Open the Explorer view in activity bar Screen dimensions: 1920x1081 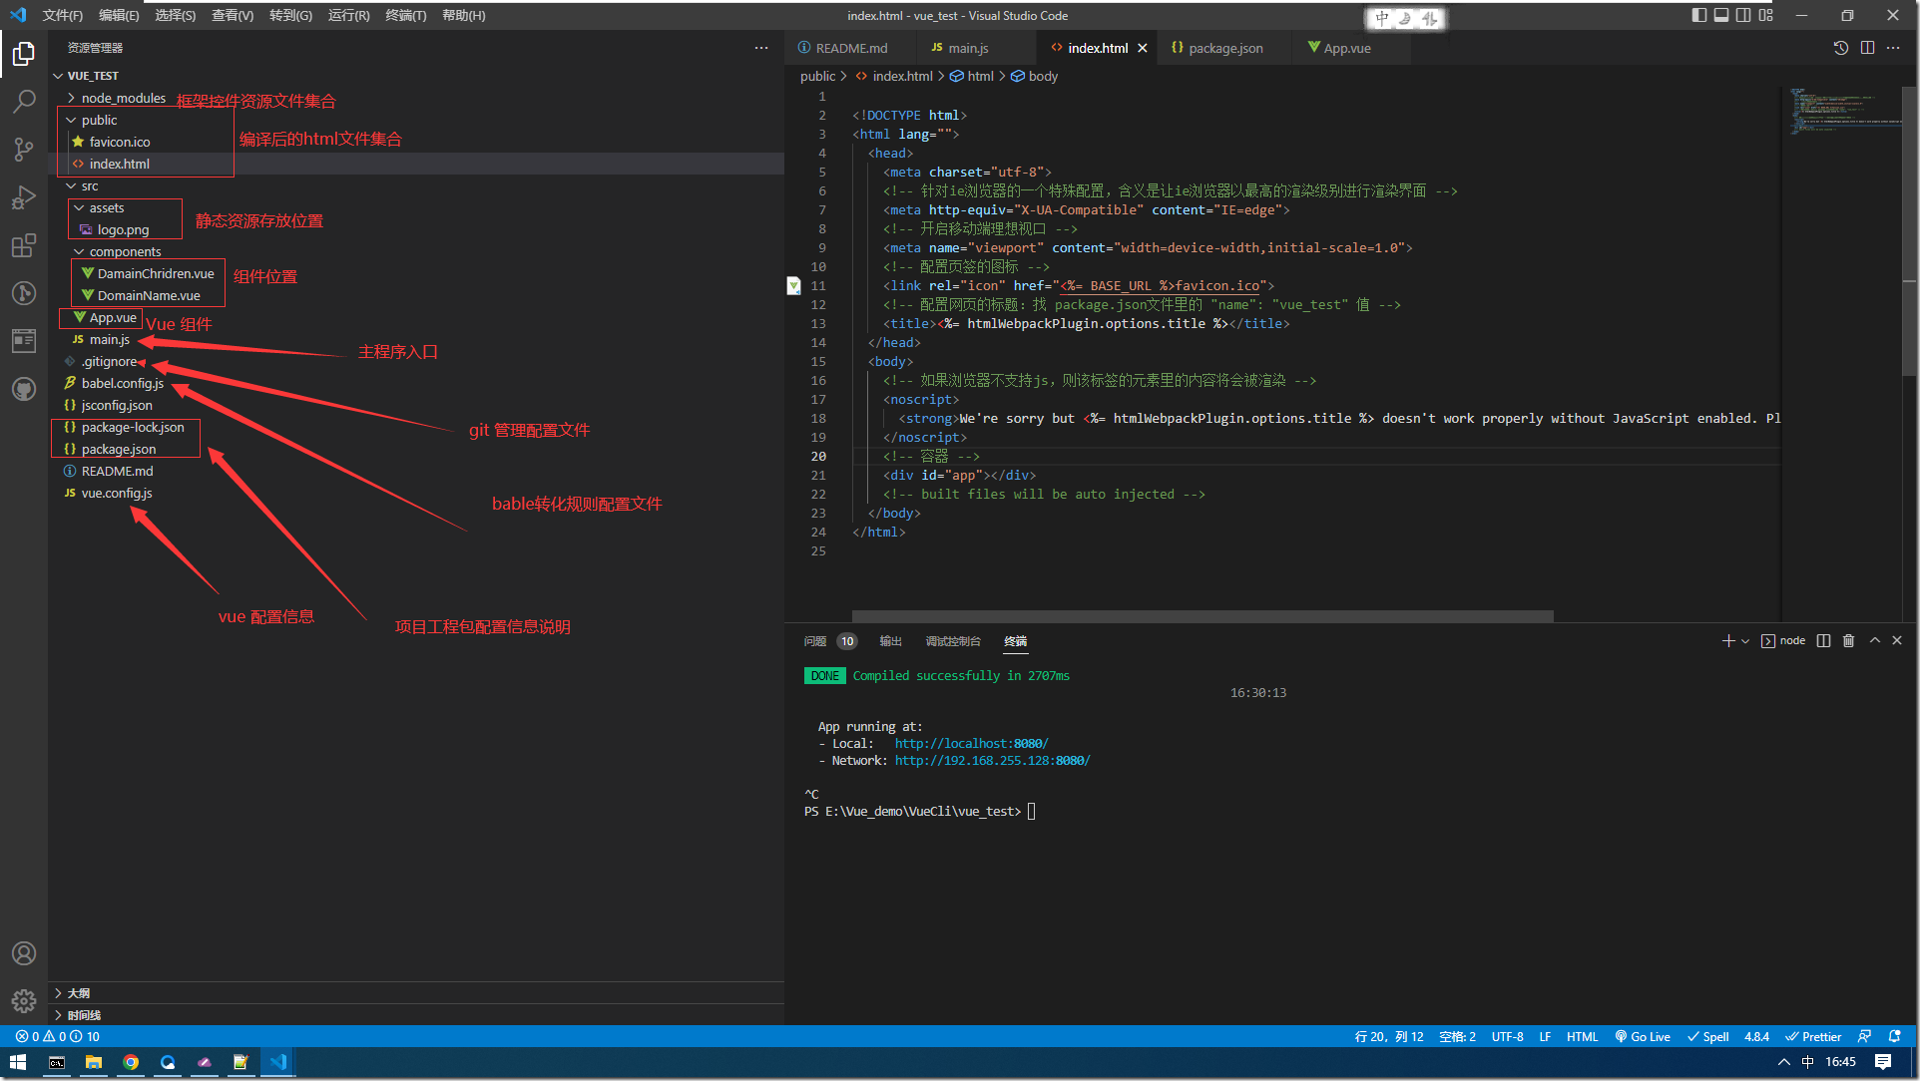pos(24,53)
